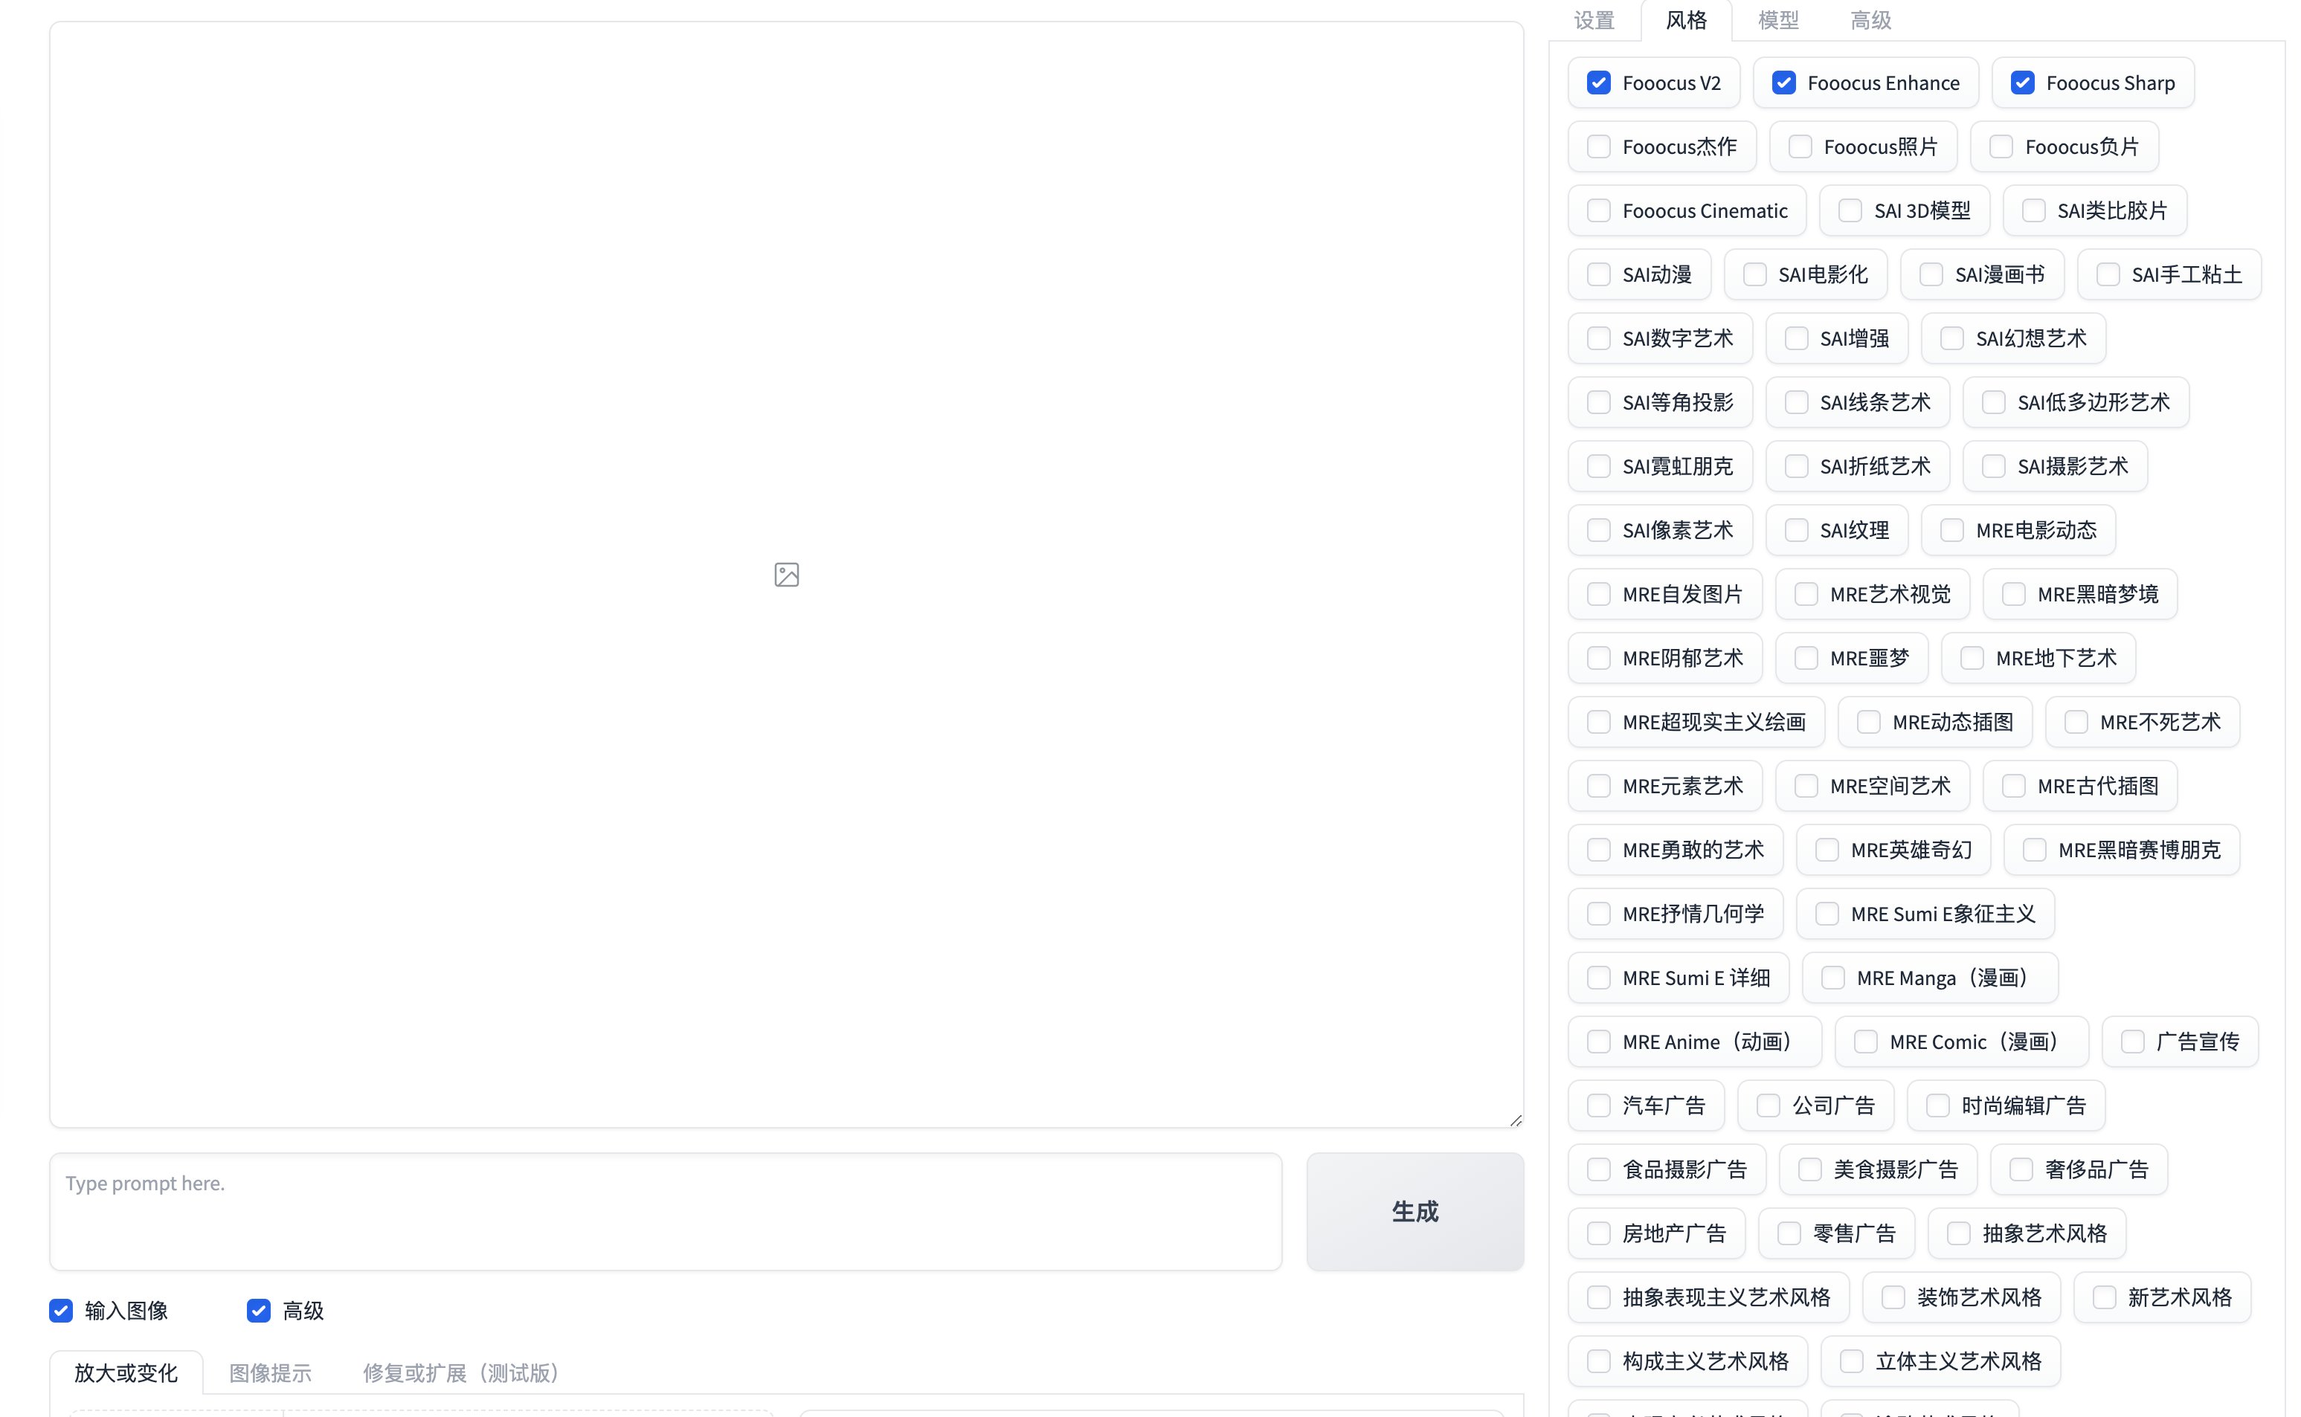This screenshot has width=2301, height=1417.
Task: Switch to the 设置 tab
Action: [x=1593, y=21]
